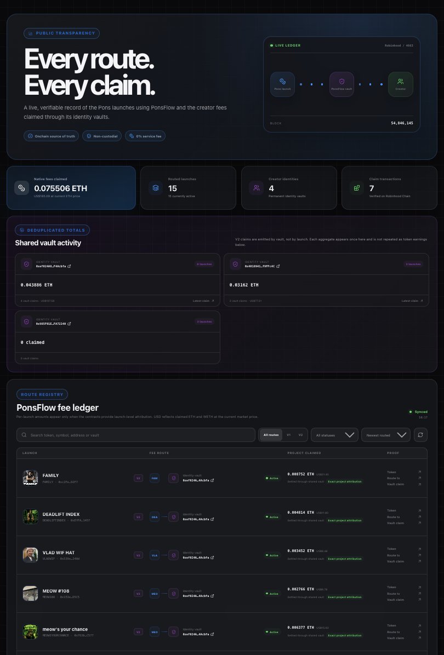The height and width of the screenshot is (655, 444).
Task: Click the DEADLIFT INDEX token thumbnail
Action: click(30, 517)
